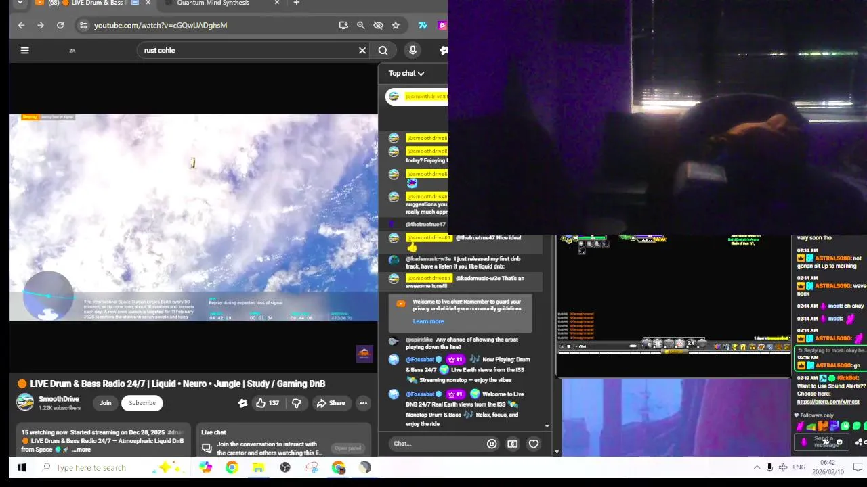Open the tab search dropdown arrow
This screenshot has width=867, height=487.
20,3
